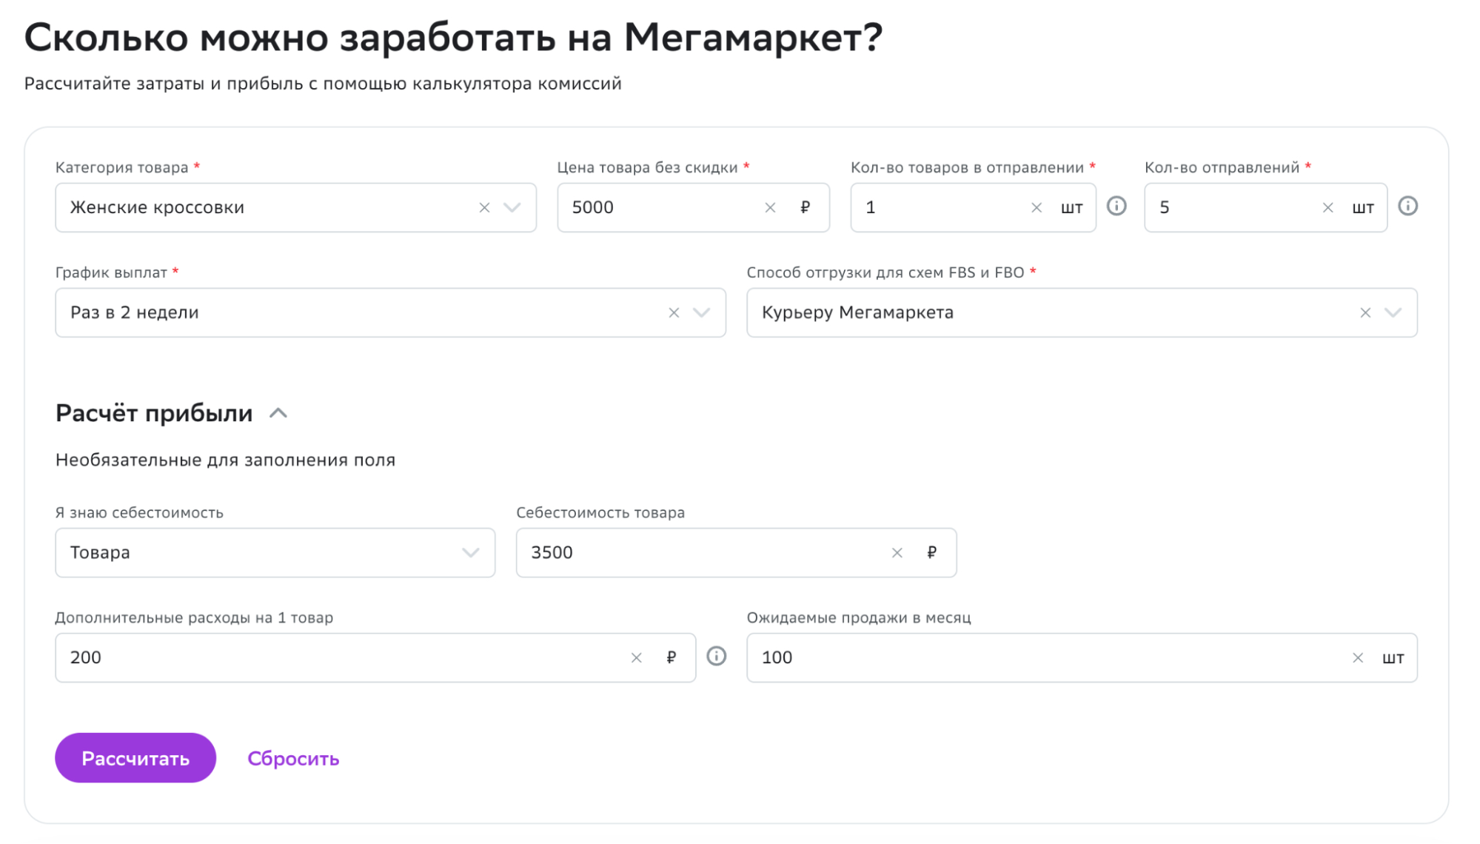1480x844 pixels.
Task: Show info for Кол-во отправлений
Action: [x=1407, y=207]
